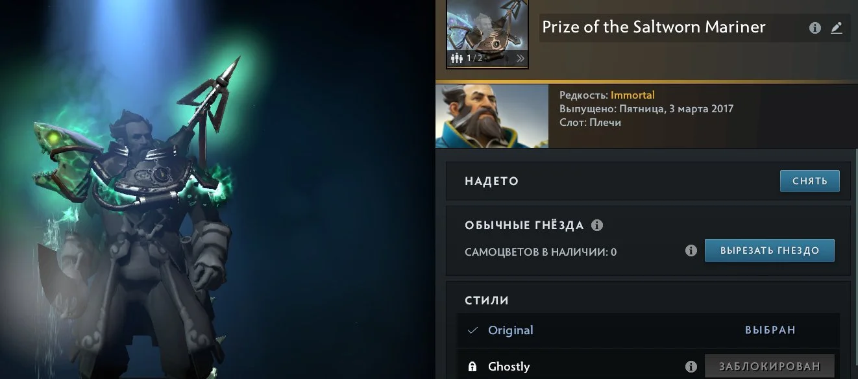Click the Kunkka hero portrait

pyautogui.click(x=492, y=116)
